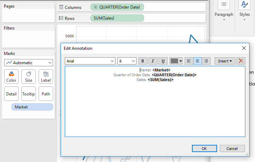Image resolution: width=255 pixels, height=162 pixels.
Task: Open the Color marks card
Action: [x=11, y=77]
